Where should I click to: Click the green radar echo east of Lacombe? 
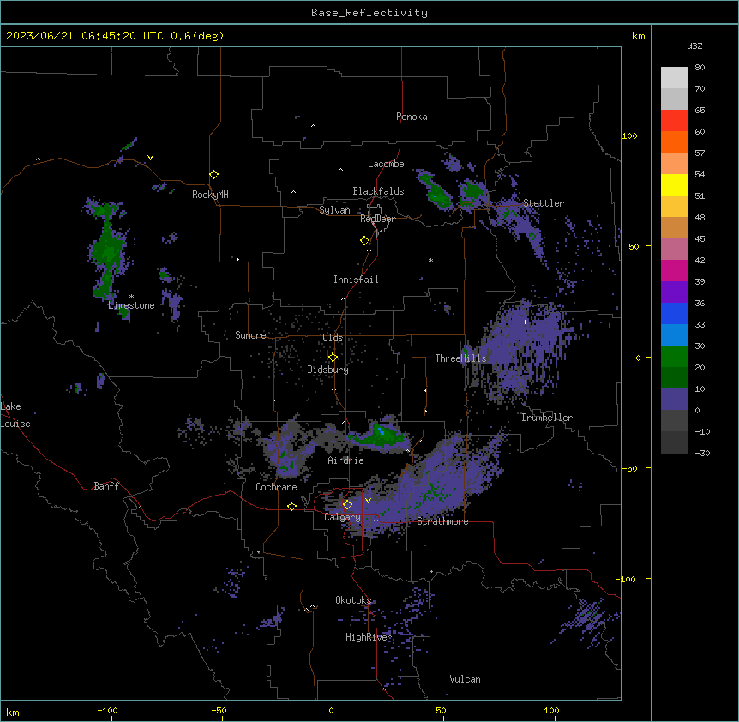click(436, 191)
